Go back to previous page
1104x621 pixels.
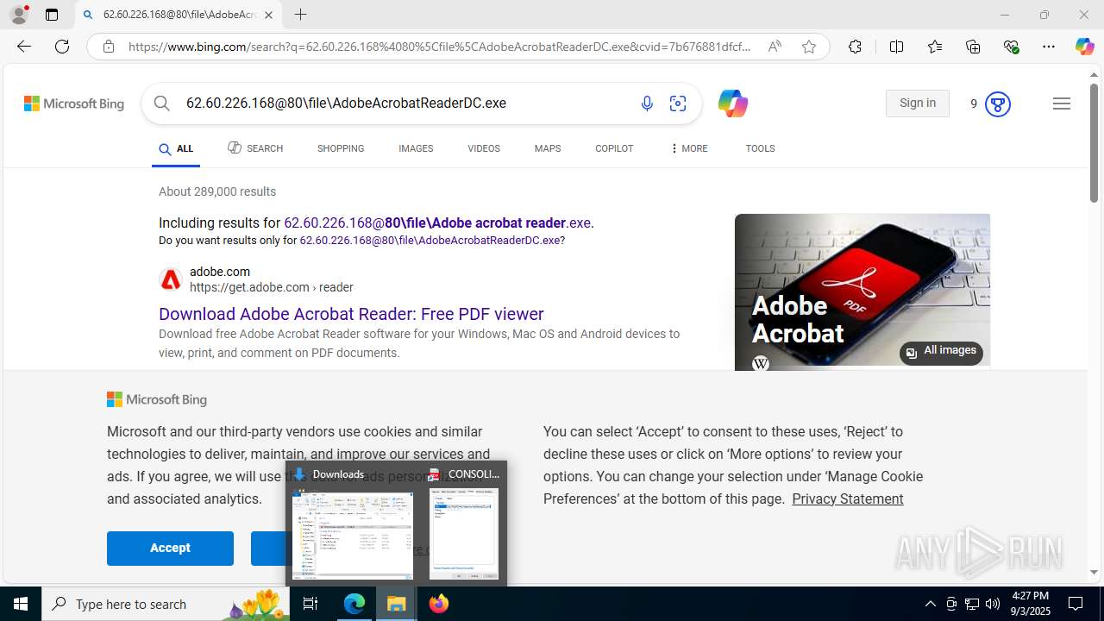click(x=24, y=47)
